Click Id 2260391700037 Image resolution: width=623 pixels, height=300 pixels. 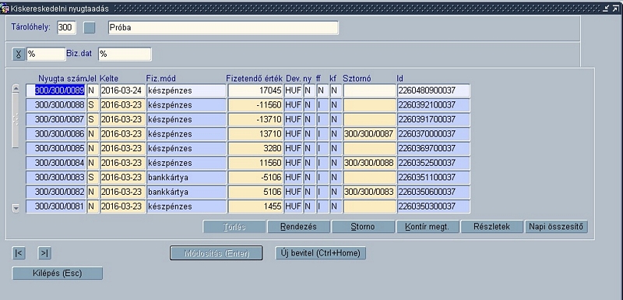coord(434,119)
